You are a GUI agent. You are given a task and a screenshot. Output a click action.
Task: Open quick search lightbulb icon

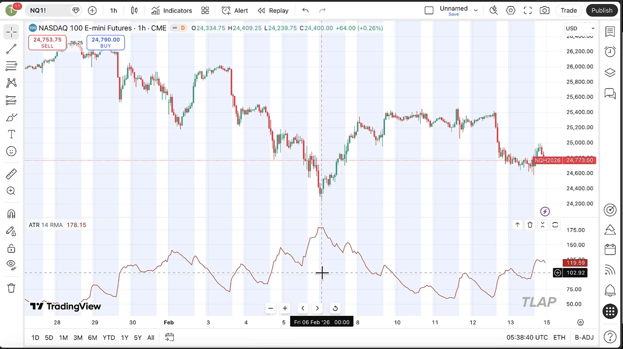tap(494, 10)
